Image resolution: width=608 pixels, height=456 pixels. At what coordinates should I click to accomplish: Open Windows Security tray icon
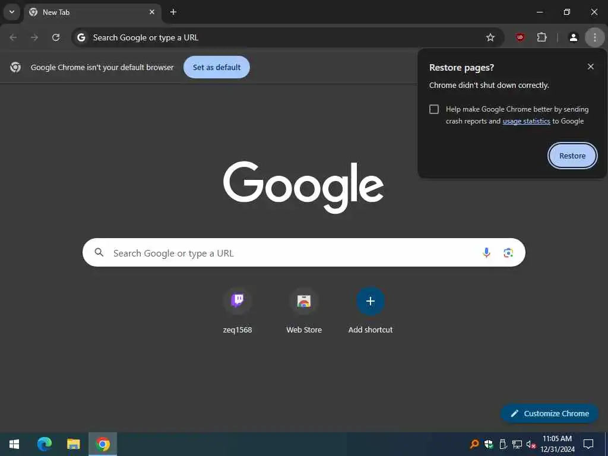(489, 444)
